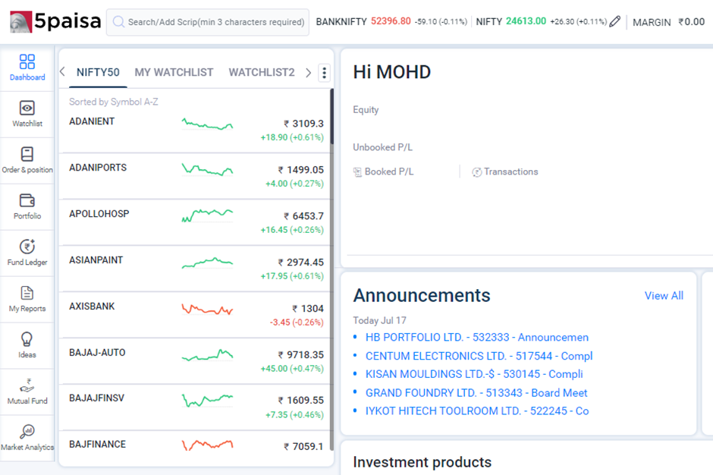Image resolution: width=713 pixels, height=475 pixels.
Task: Click the Equity label
Action: pyautogui.click(x=366, y=110)
